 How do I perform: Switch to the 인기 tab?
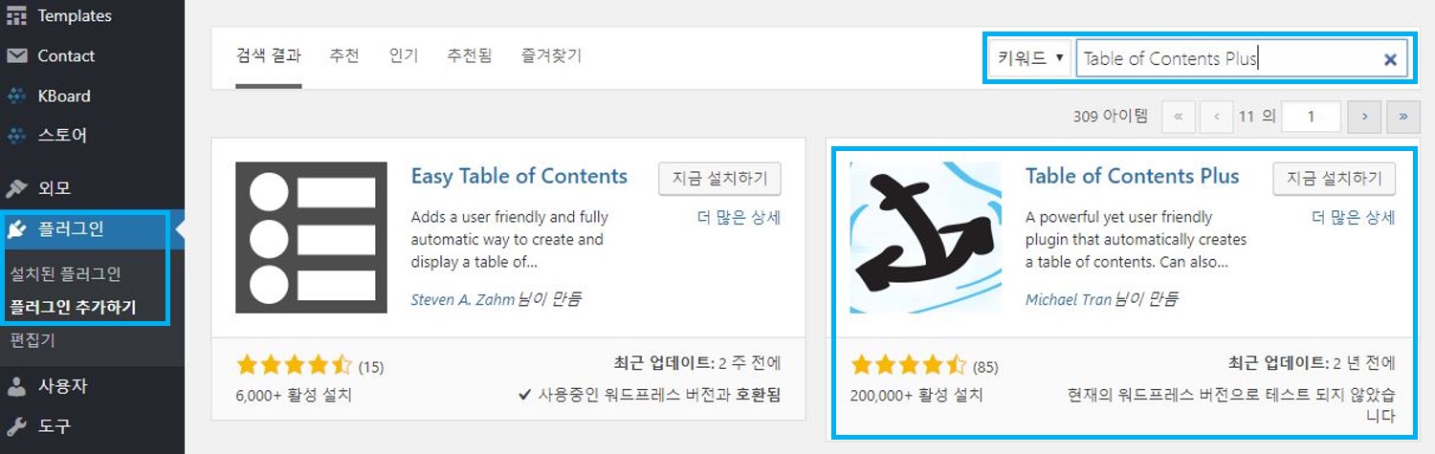pyautogui.click(x=404, y=55)
